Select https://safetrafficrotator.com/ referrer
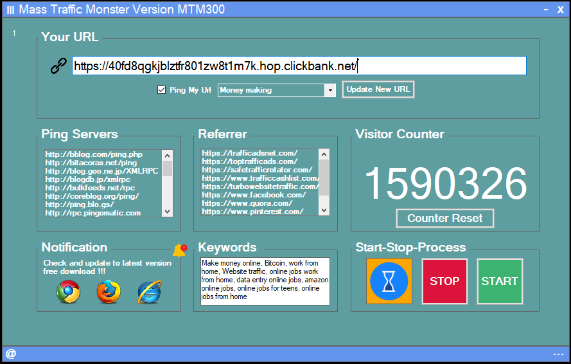Image resolution: width=571 pixels, height=364 pixels. pyautogui.click(x=257, y=170)
